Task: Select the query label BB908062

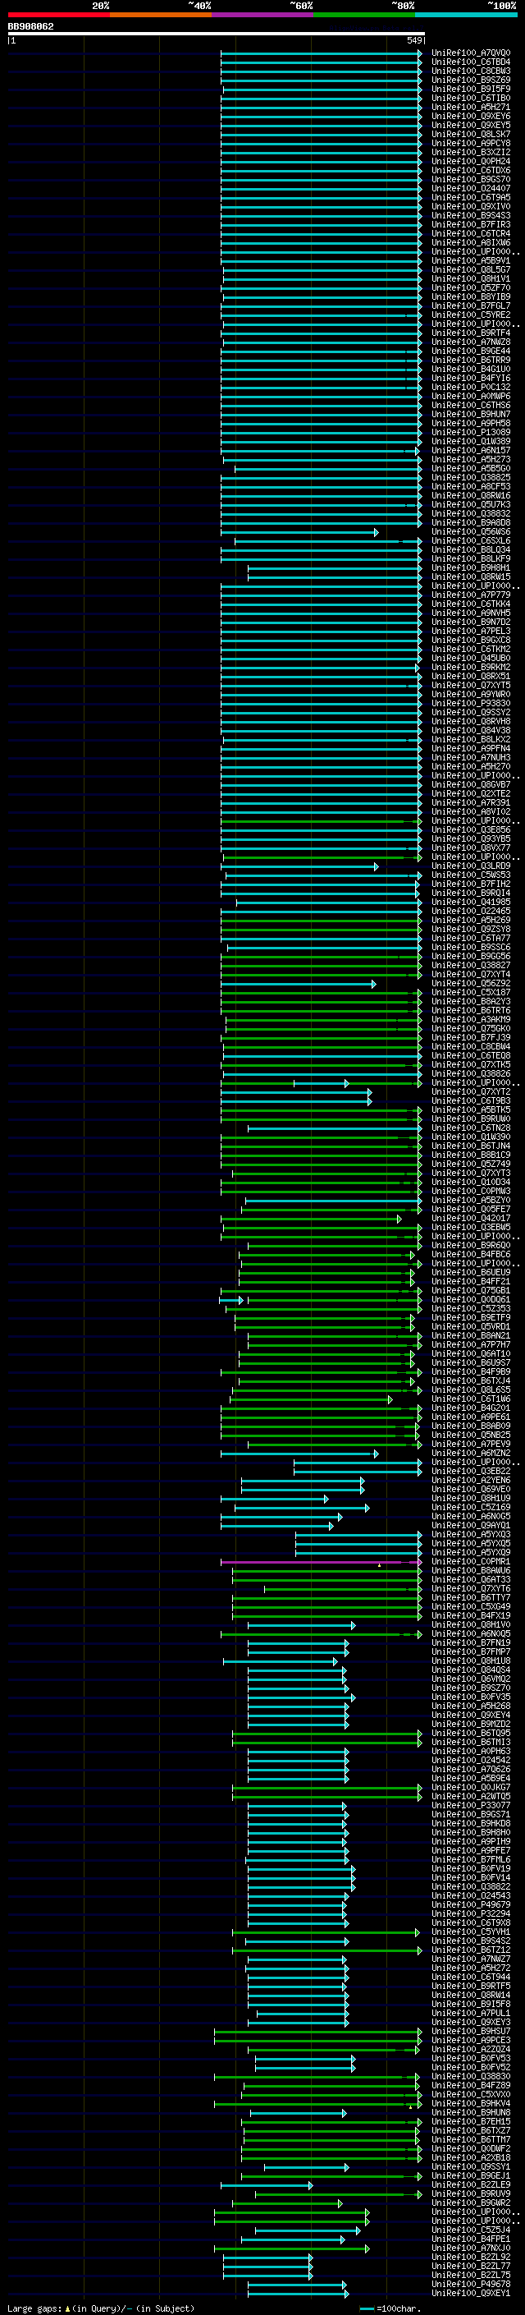Action: [30, 27]
